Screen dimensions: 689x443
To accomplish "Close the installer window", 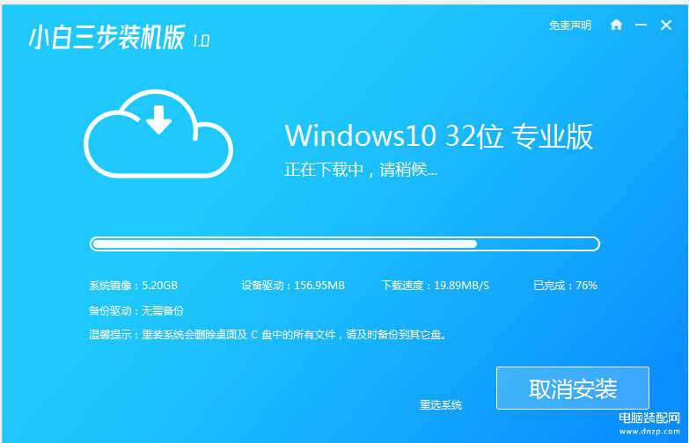I will point(666,25).
